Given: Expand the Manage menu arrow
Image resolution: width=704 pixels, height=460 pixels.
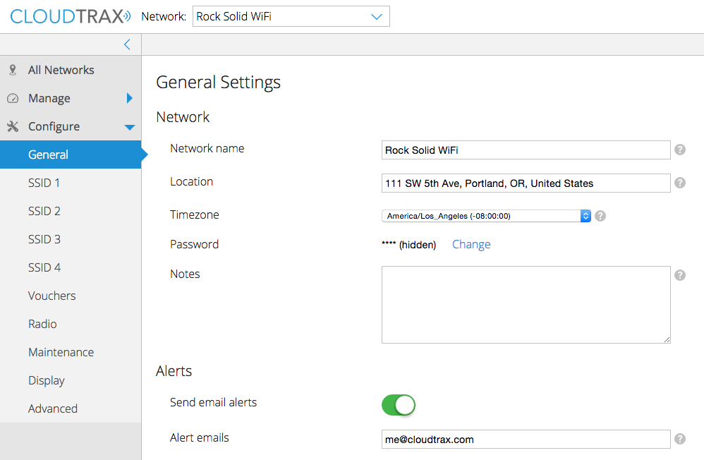Looking at the screenshot, I should pyautogui.click(x=130, y=98).
